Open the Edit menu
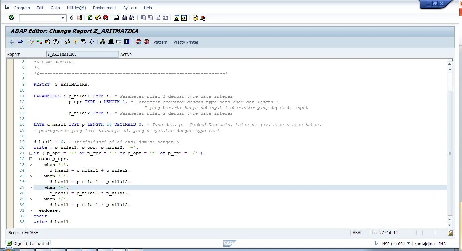 tap(40, 8)
